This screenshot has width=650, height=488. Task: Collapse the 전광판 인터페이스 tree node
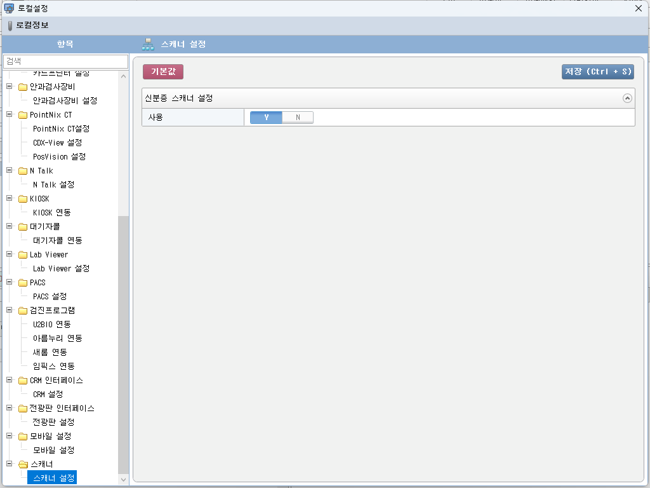(x=10, y=409)
